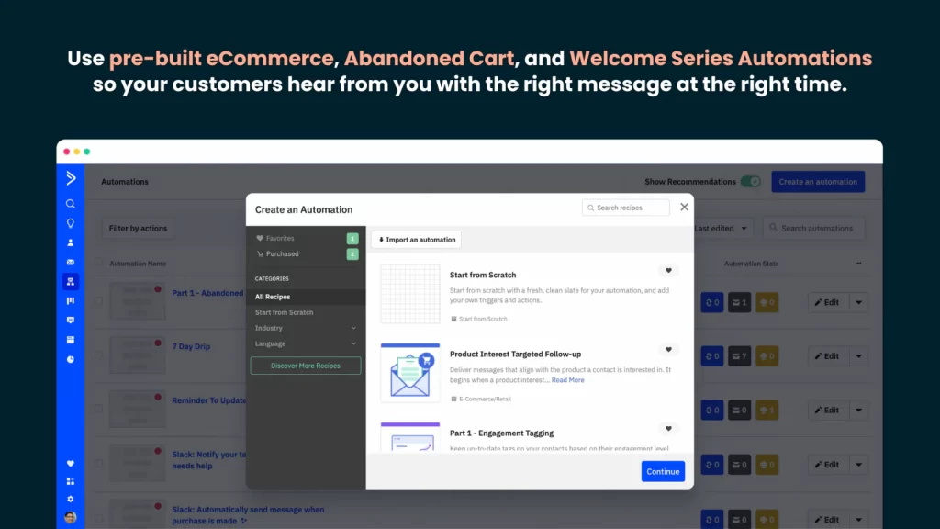The height and width of the screenshot is (529, 940).
Task: Open the dropdown arrow beside first row Edit
Action: click(858, 302)
